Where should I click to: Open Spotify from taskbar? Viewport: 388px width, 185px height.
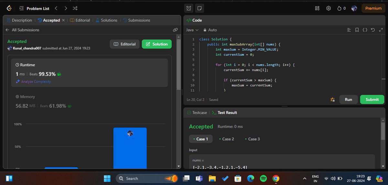[x=263, y=179]
